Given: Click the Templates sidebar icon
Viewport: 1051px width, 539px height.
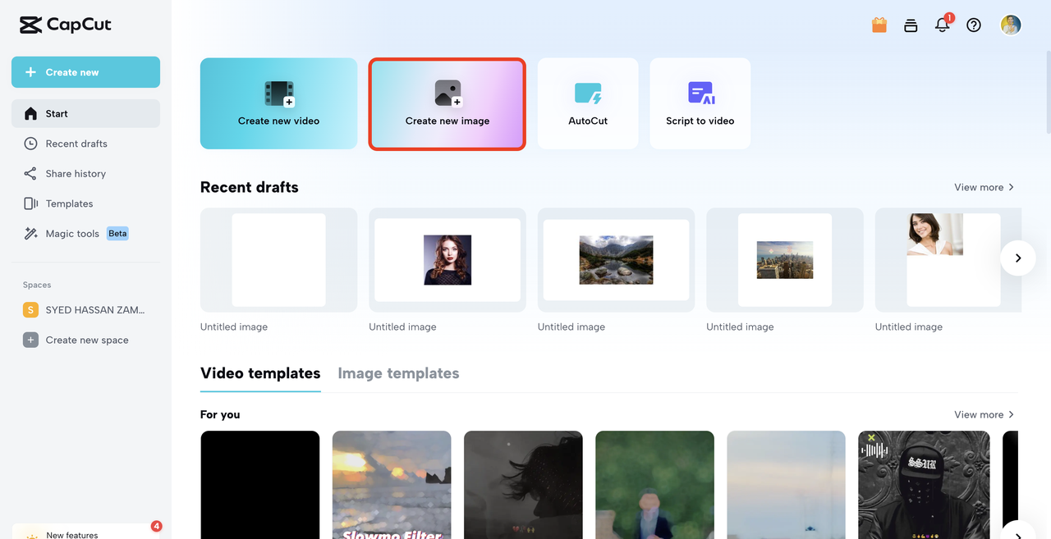Looking at the screenshot, I should [x=30, y=203].
